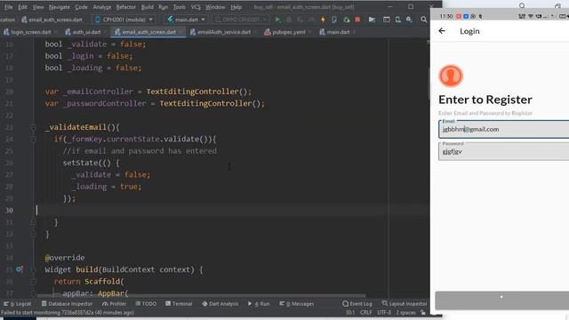Click the read-only lock icon in status bar
The height and width of the screenshot is (320, 569).
point(423,312)
